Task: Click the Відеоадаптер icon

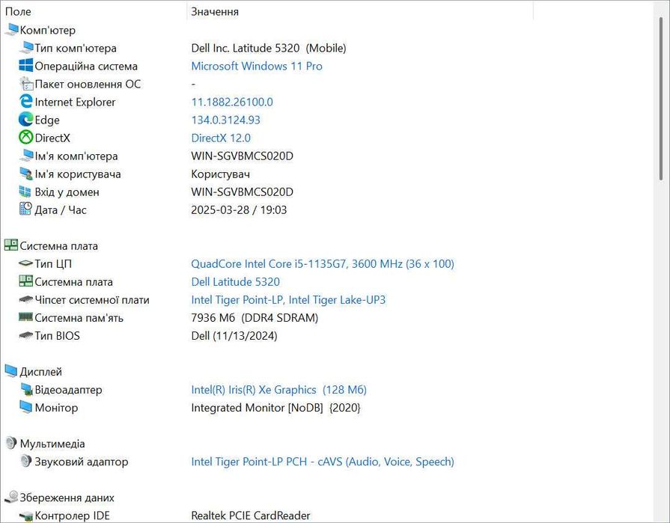Action: click(26, 389)
